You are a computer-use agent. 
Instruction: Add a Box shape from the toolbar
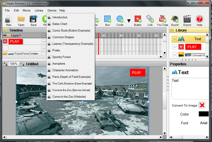[x=107, y=19]
